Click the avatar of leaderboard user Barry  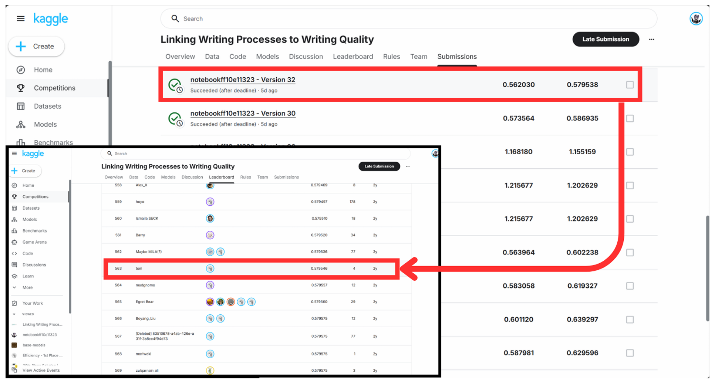pyautogui.click(x=210, y=235)
